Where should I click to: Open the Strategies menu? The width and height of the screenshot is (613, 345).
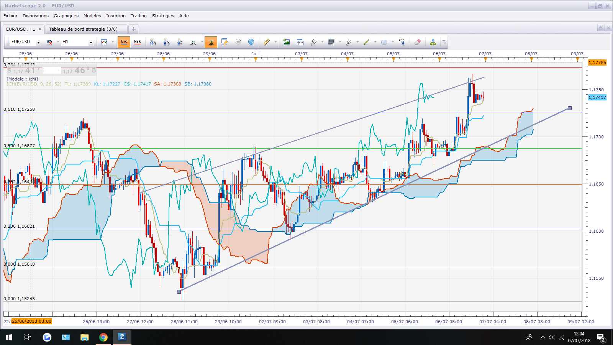tap(163, 16)
